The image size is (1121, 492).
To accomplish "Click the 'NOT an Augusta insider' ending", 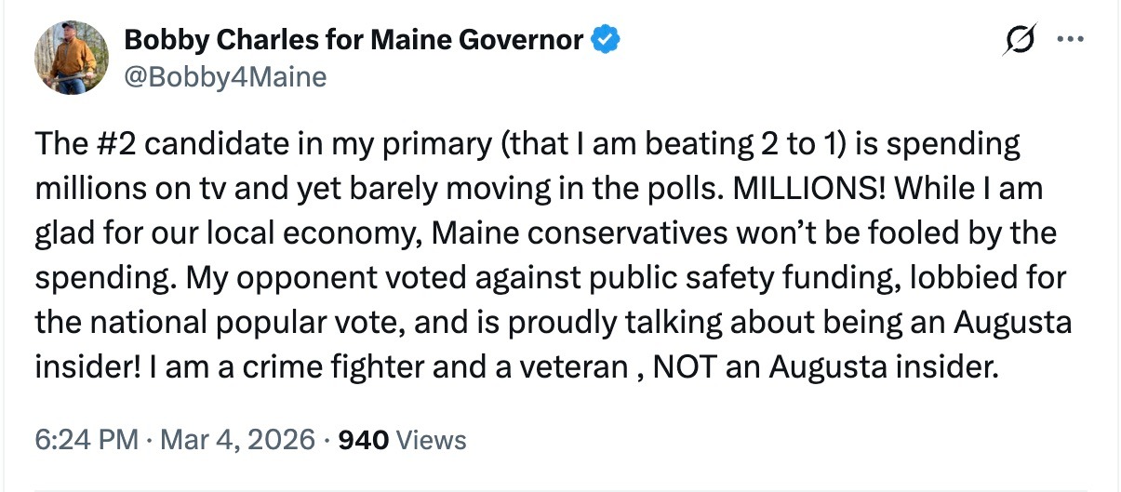I will [x=825, y=367].
